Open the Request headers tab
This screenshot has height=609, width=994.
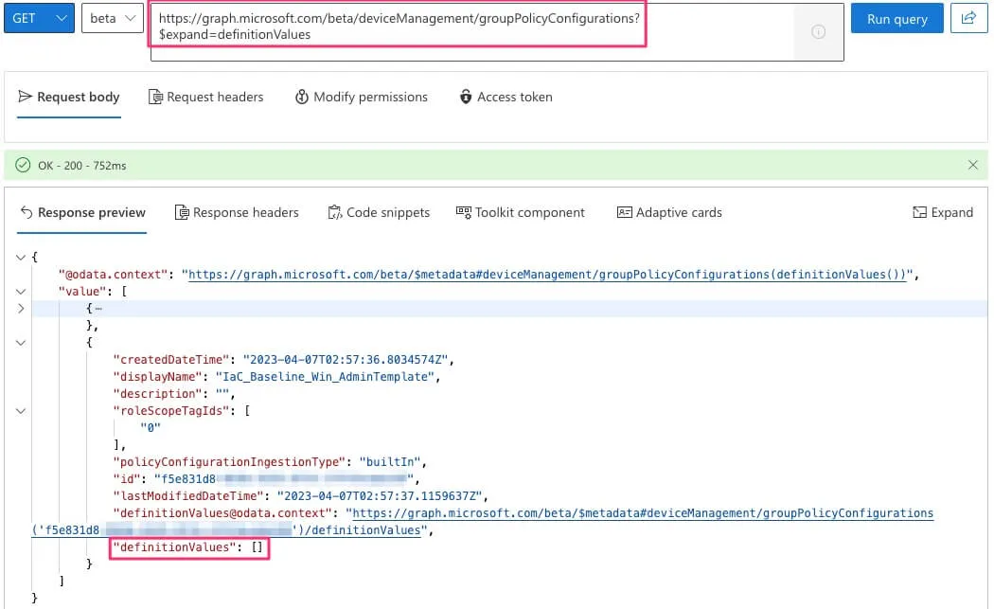tap(206, 97)
